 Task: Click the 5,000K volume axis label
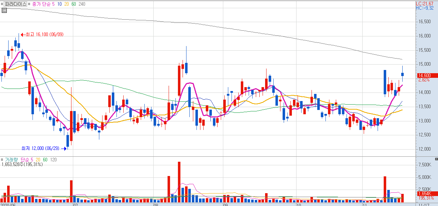(424, 177)
